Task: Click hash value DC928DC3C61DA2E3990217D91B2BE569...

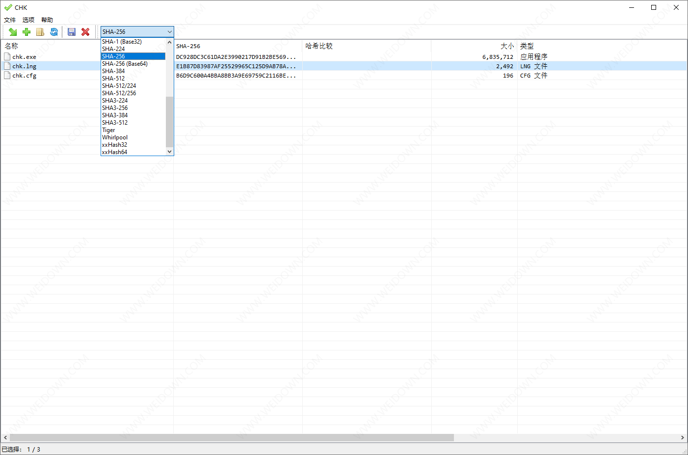Action: pyautogui.click(x=236, y=57)
